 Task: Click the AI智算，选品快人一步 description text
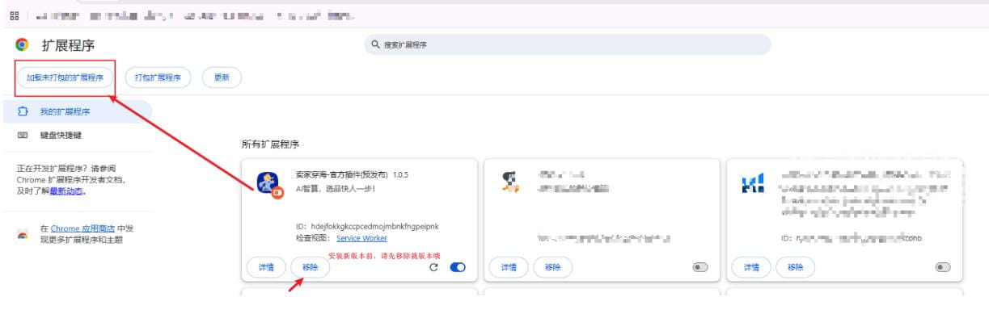tap(336, 188)
